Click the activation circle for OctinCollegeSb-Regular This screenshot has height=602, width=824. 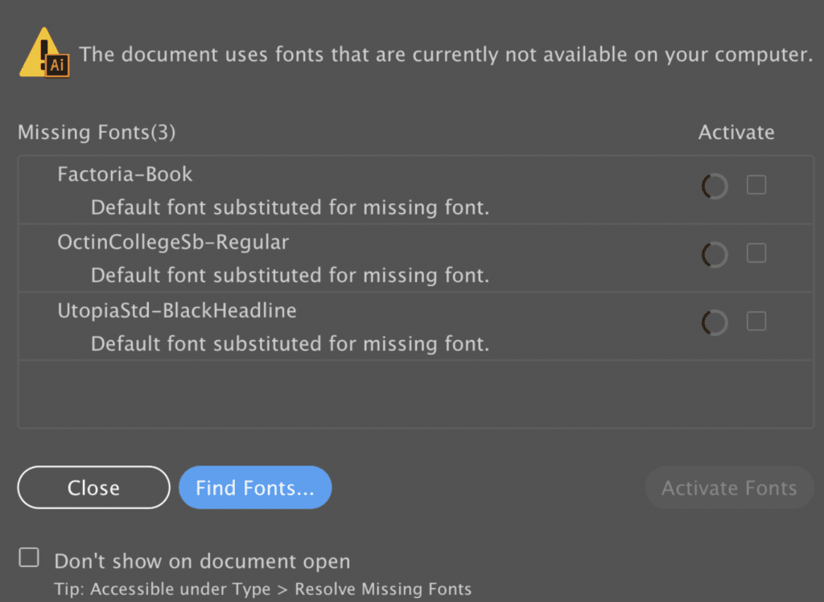(715, 254)
